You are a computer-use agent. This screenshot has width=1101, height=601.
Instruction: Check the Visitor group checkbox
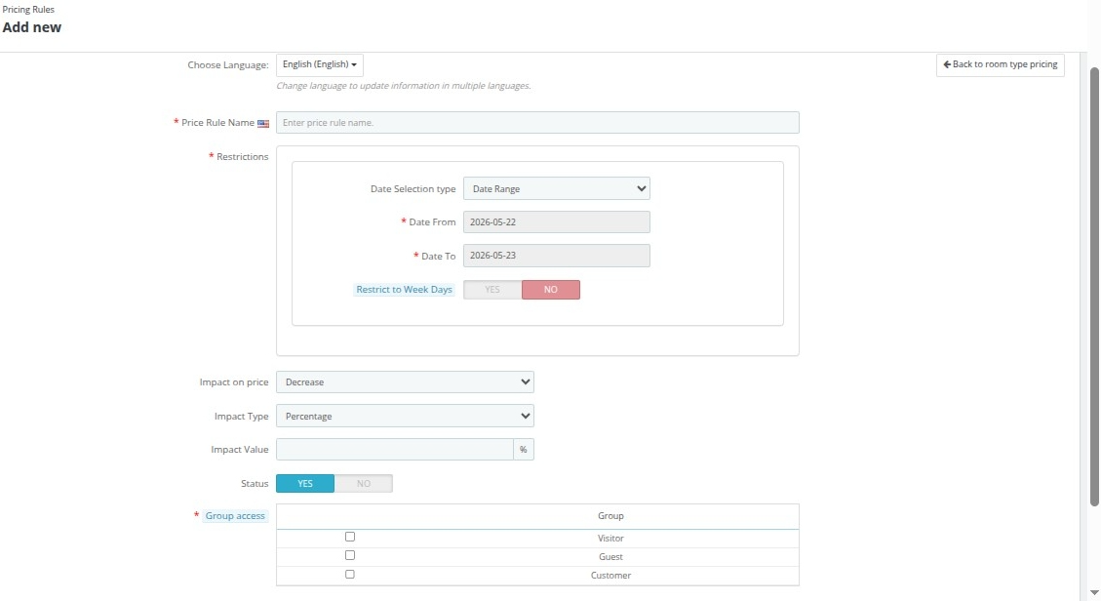tap(350, 538)
